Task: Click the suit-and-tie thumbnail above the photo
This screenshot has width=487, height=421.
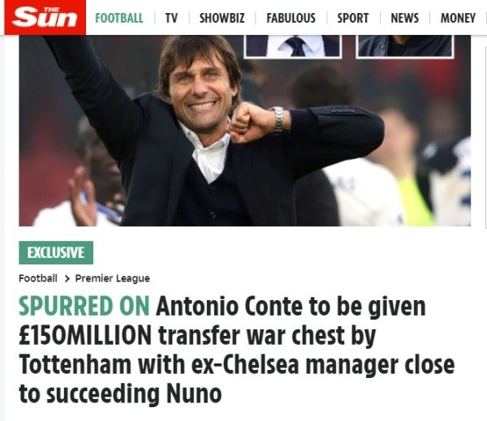Action: pyautogui.click(x=293, y=45)
